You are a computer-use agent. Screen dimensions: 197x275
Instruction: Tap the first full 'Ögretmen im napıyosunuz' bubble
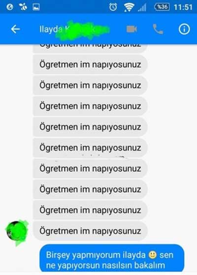click(90, 64)
